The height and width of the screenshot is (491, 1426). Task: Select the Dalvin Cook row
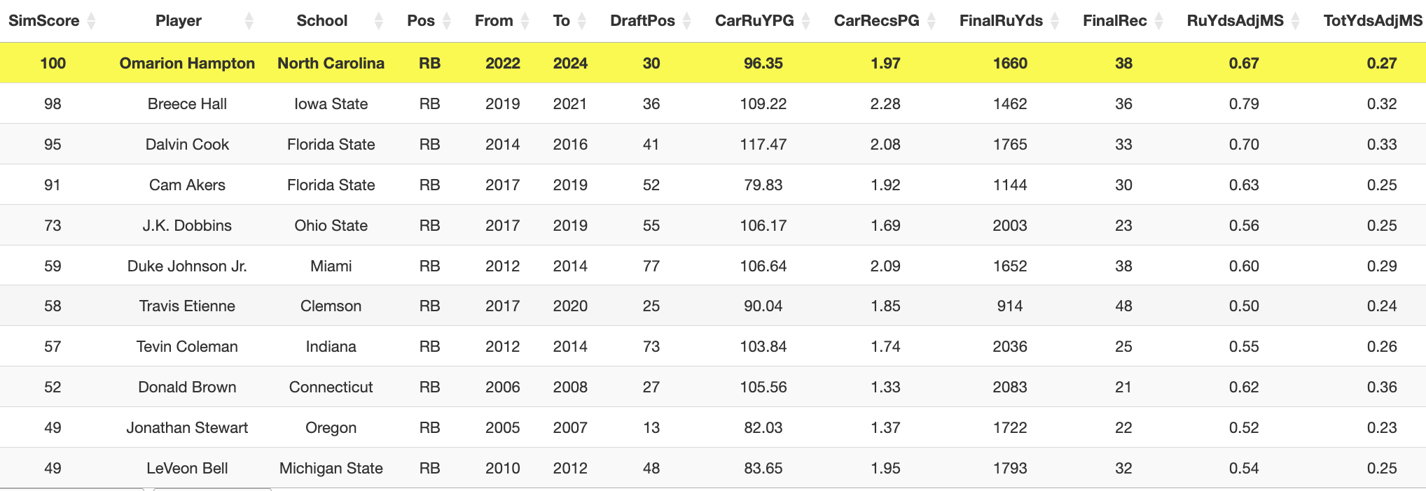coord(713,144)
